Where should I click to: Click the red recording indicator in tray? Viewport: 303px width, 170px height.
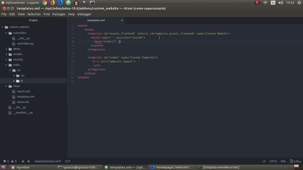pyautogui.click(x=257, y=3)
